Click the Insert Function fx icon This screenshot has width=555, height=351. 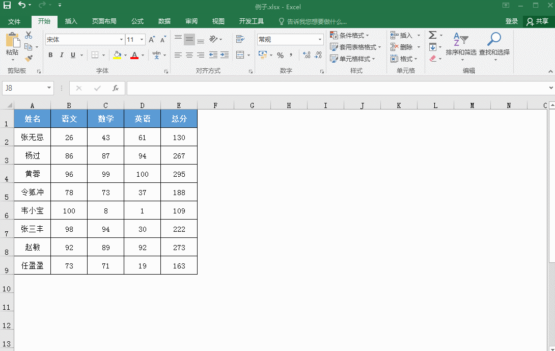click(116, 88)
